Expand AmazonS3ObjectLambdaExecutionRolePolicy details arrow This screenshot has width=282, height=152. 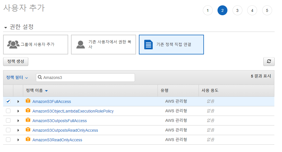pos(18,111)
